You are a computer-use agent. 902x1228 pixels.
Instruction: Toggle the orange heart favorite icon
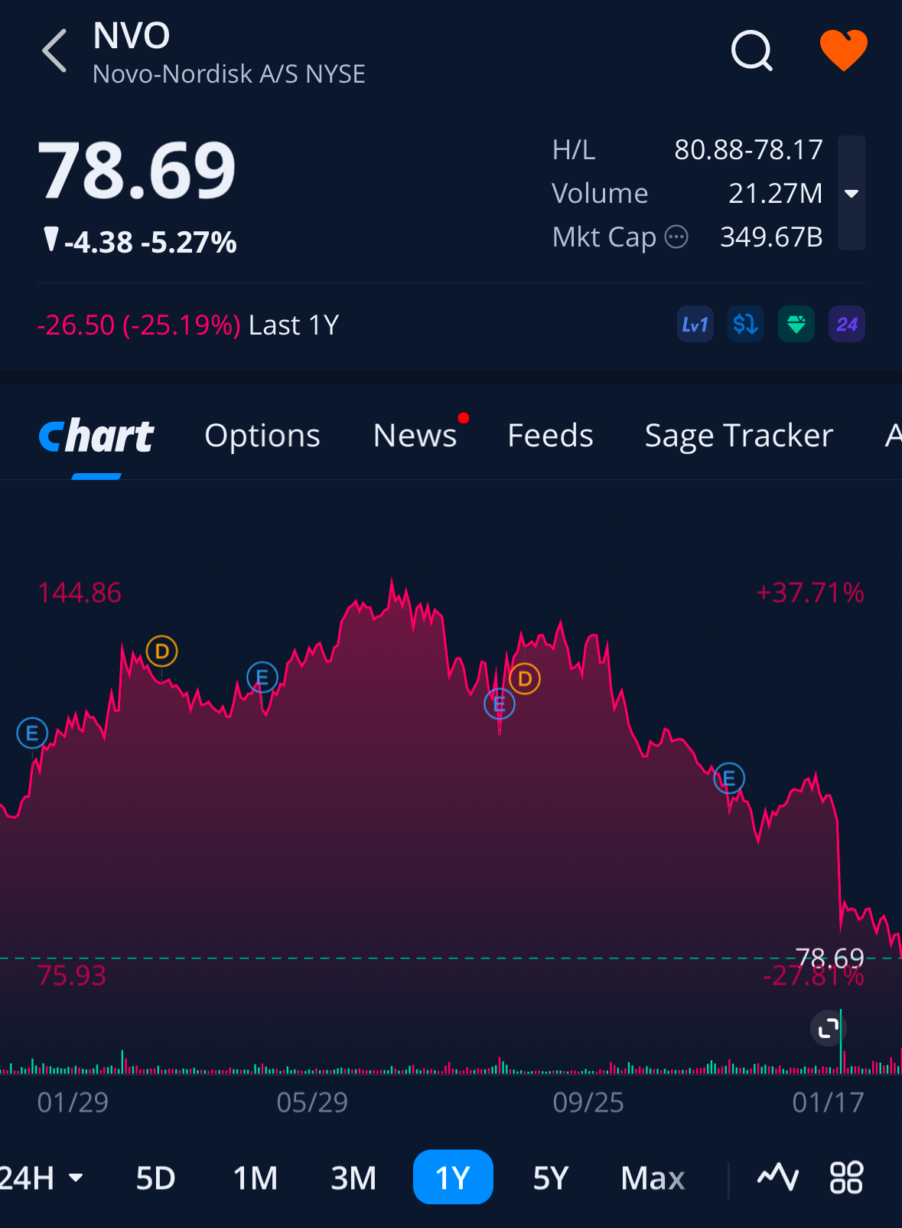[843, 51]
